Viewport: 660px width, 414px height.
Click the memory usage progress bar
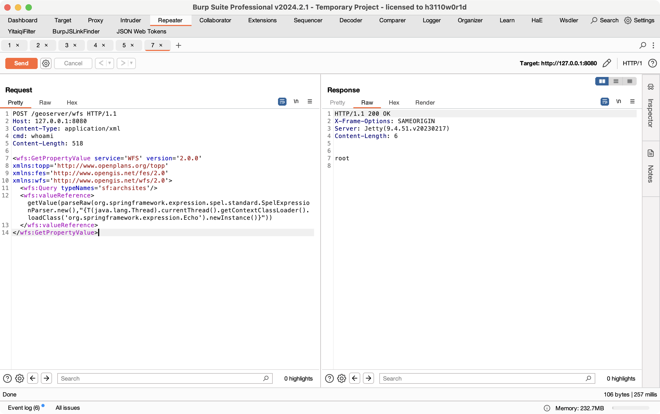tap(631, 408)
